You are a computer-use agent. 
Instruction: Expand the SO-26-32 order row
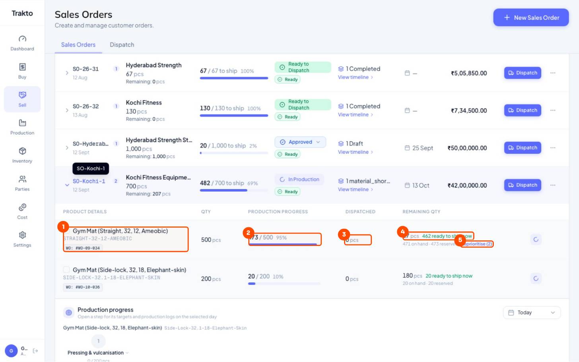click(67, 110)
